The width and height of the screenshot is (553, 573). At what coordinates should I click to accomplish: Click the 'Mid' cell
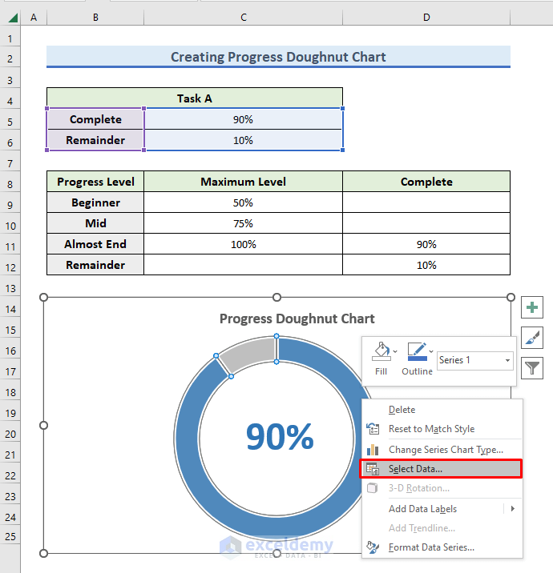point(95,223)
